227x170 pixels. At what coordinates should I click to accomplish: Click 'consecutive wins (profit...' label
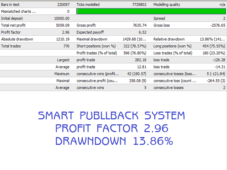tap(98, 74)
